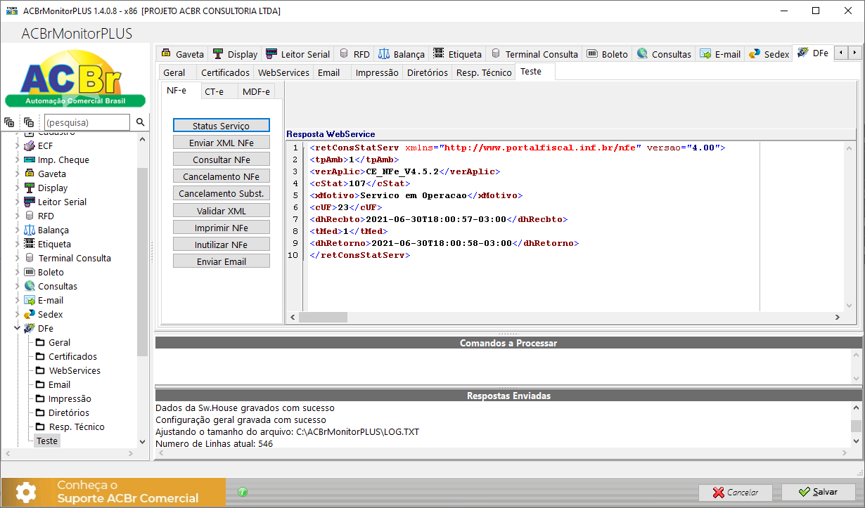Open the Impressão sub-tab
Viewport: 865px width, 508px height.
[377, 72]
